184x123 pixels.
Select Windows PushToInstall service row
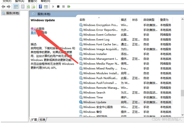point(125,83)
